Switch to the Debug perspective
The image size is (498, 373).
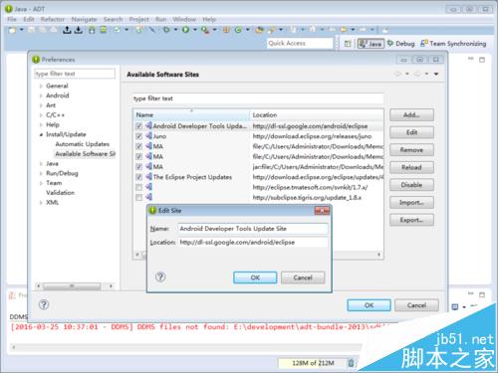pos(401,44)
